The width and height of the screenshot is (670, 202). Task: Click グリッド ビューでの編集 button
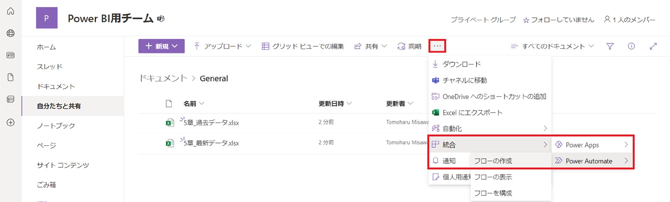click(x=303, y=46)
